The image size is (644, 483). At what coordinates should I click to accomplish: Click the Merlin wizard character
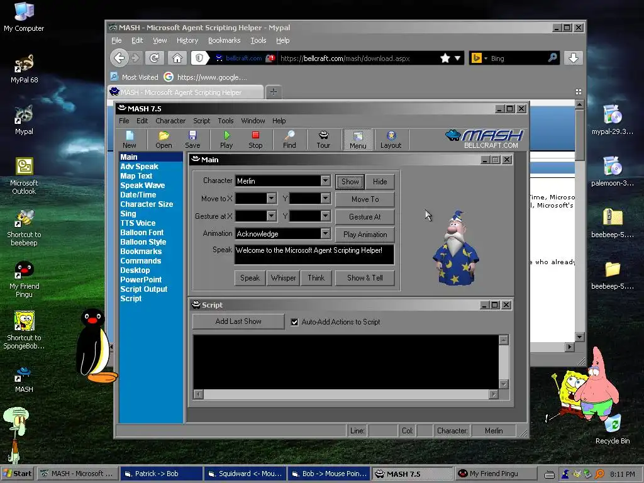[456, 248]
